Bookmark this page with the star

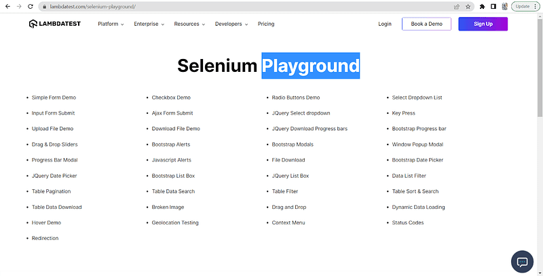[x=468, y=7]
